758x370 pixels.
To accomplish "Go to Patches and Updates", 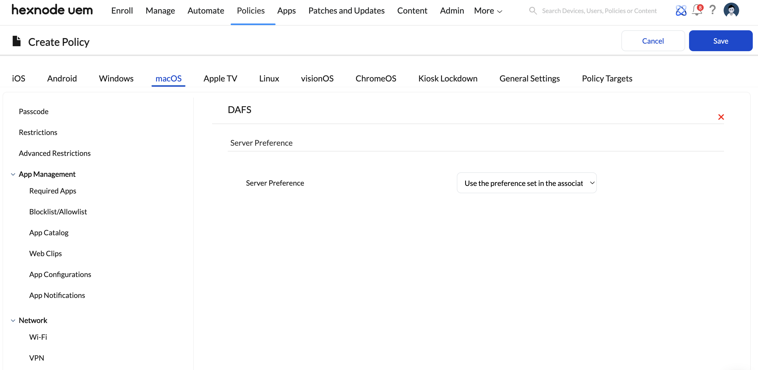I will [346, 11].
